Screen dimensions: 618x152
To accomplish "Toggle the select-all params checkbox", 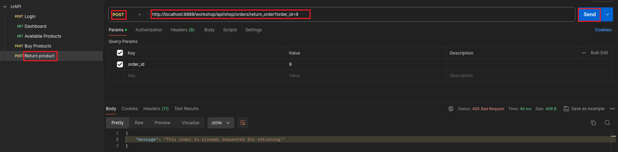I will tap(120, 53).
